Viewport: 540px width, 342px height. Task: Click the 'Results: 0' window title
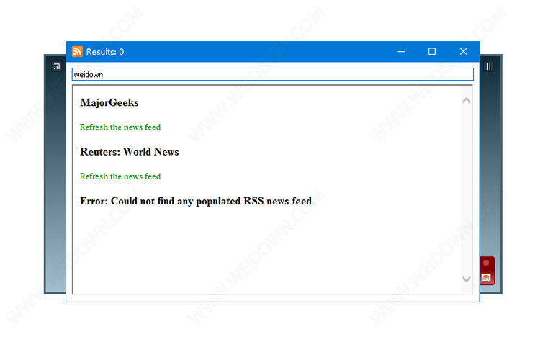(x=104, y=52)
